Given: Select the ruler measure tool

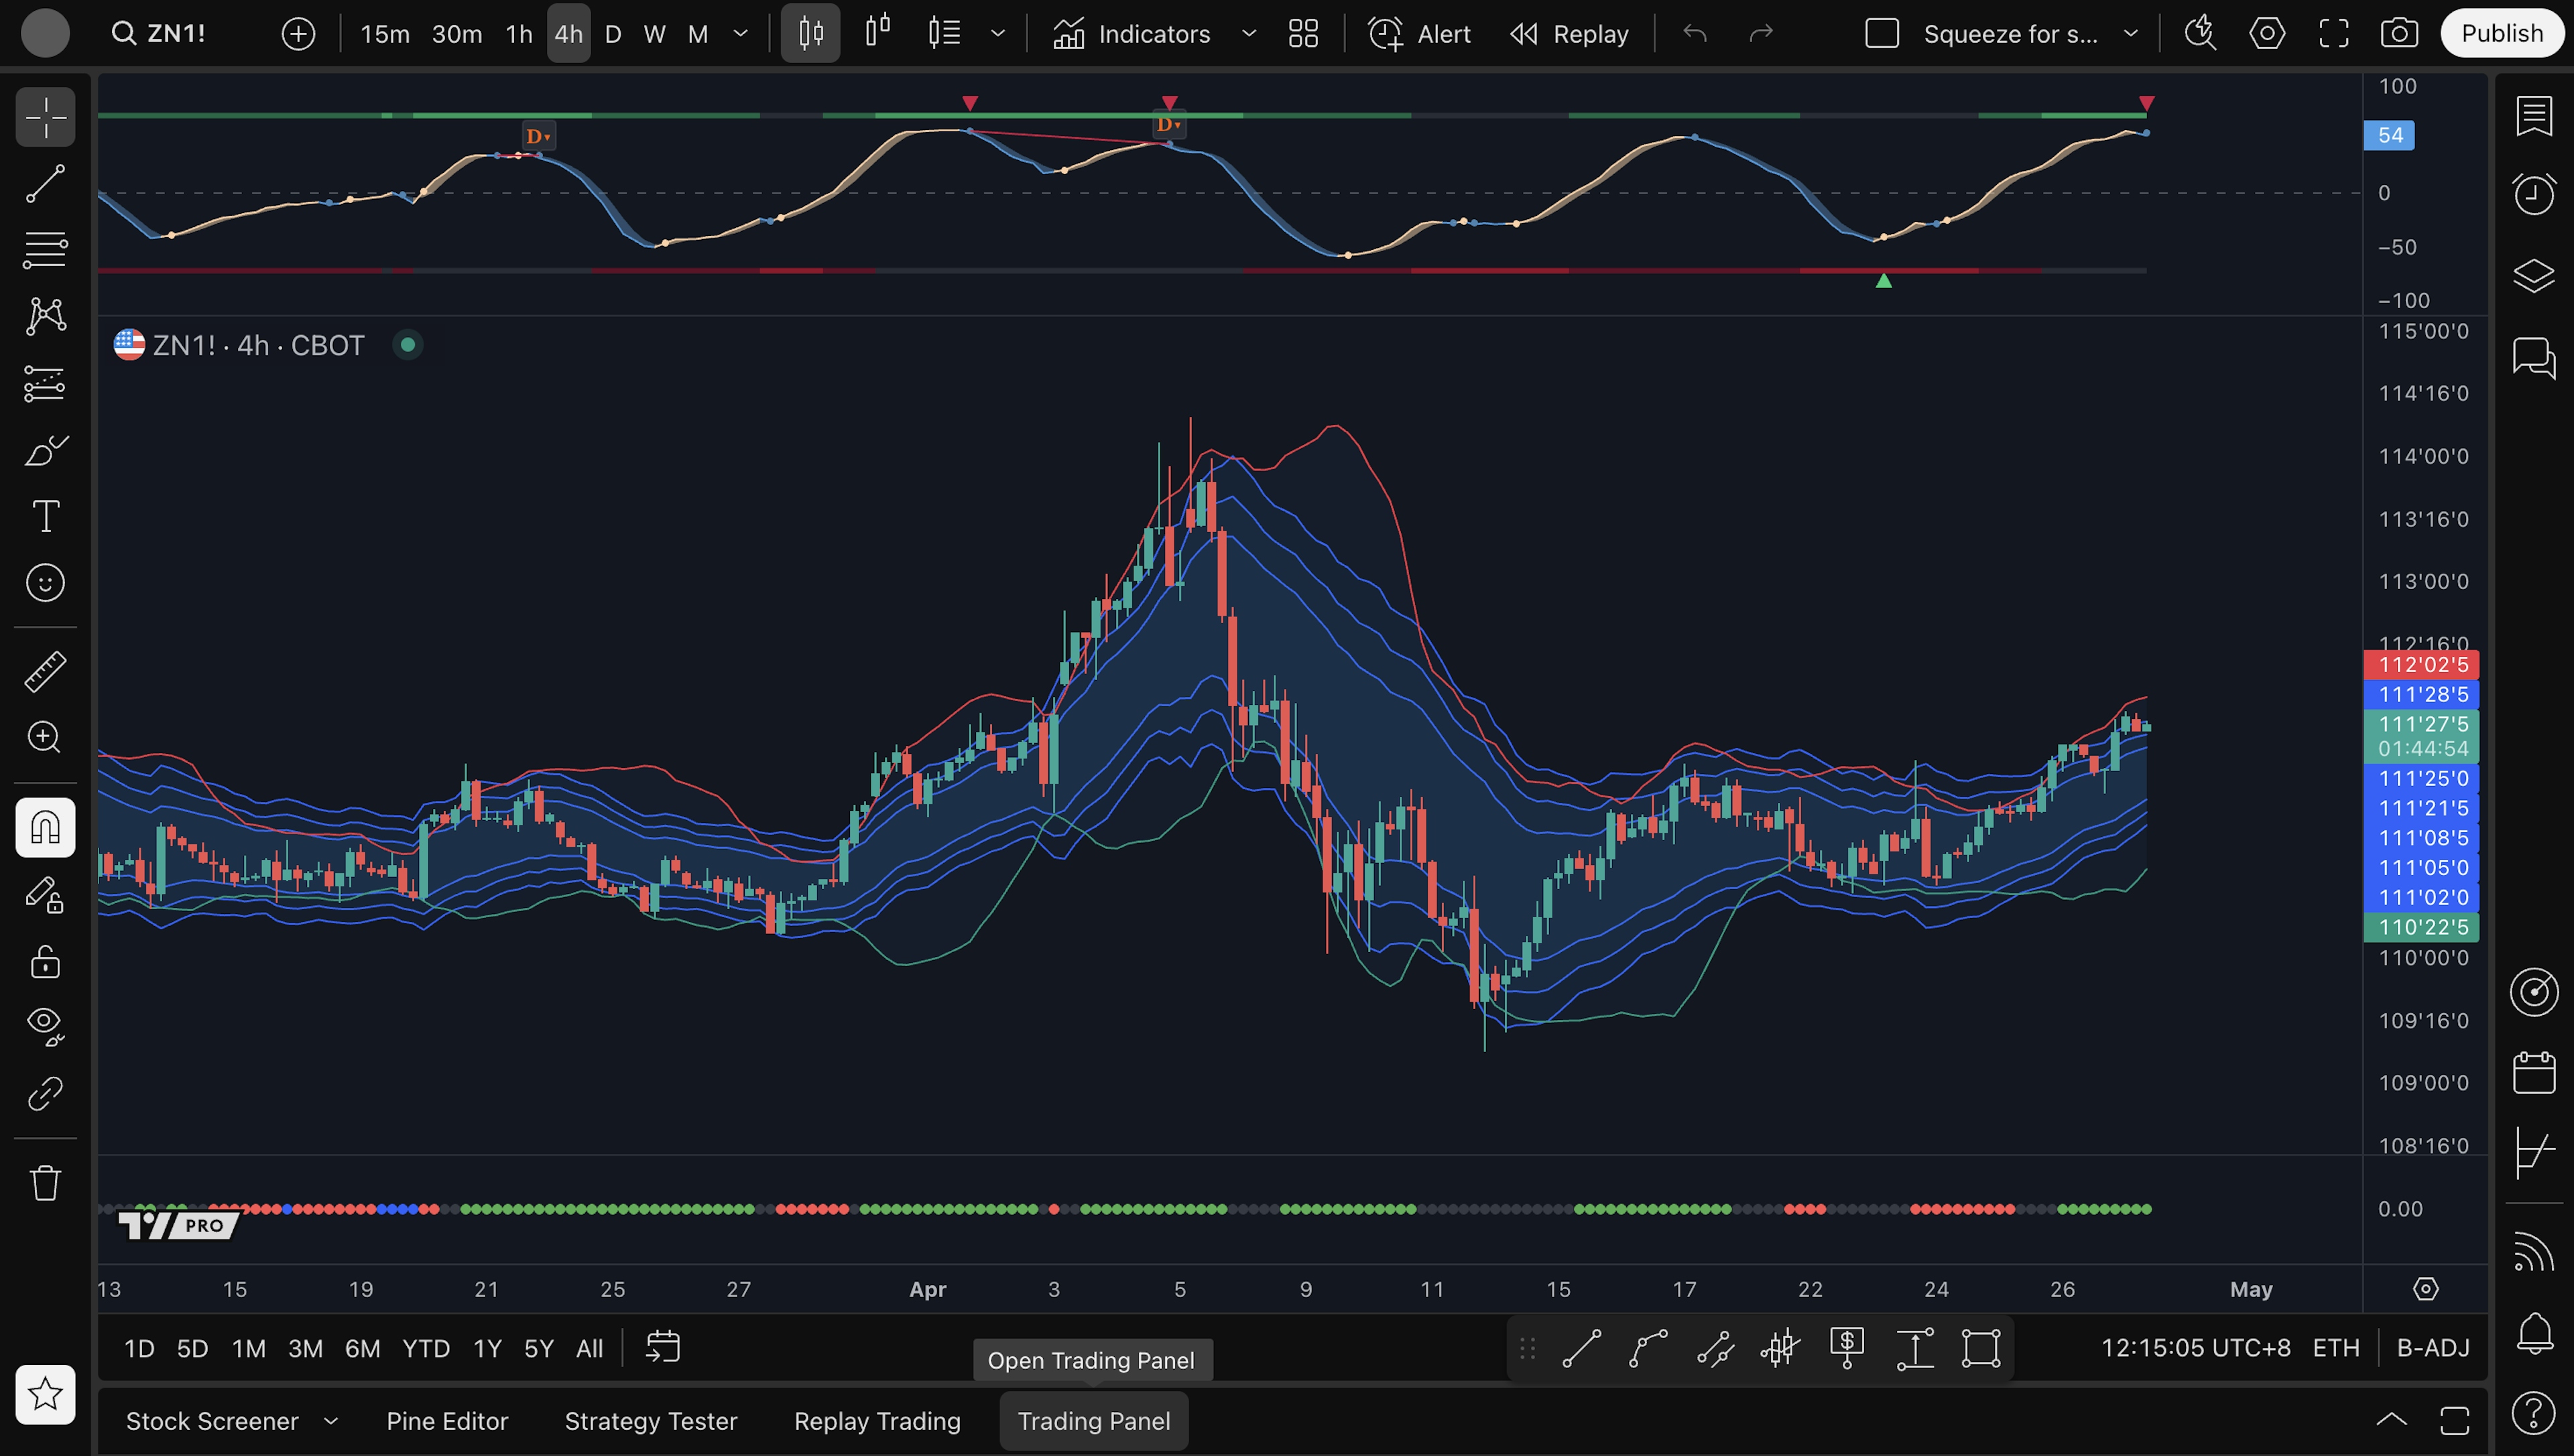Looking at the screenshot, I should coord(45,671).
